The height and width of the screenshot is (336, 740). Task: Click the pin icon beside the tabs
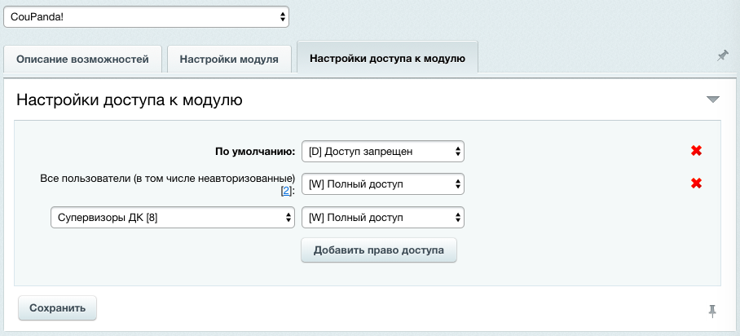pyautogui.click(x=722, y=55)
